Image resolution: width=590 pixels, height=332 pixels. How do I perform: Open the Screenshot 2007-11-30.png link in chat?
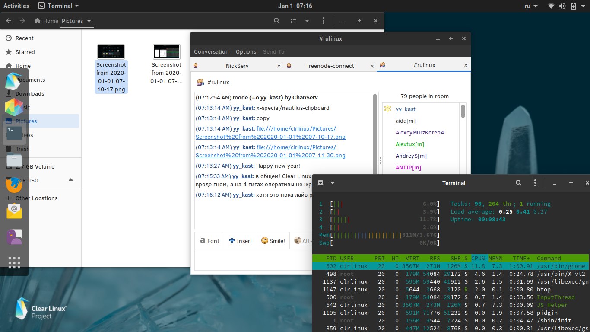pyautogui.click(x=270, y=151)
